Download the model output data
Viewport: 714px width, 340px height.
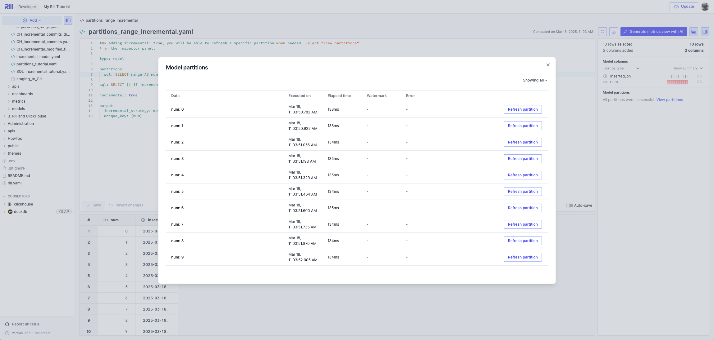(x=614, y=31)
